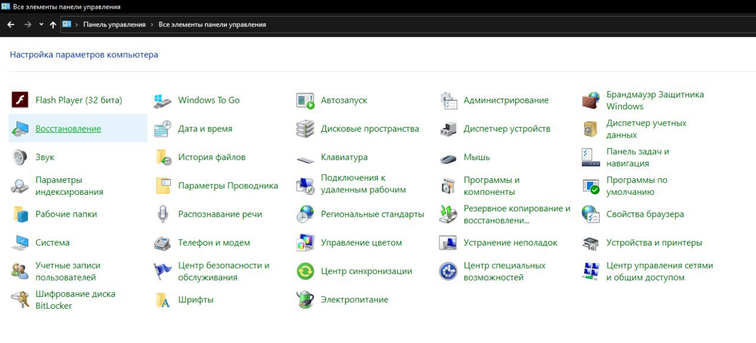Click the Control Panel icon in address bar
Image resolution: width=756 pixels, height=343 pixels.
coord(67,25)
